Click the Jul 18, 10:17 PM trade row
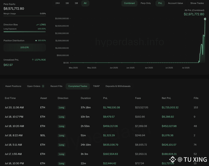The height and width of the screenshot is (166, 209). pyautogui.click(x=104, y=117)
